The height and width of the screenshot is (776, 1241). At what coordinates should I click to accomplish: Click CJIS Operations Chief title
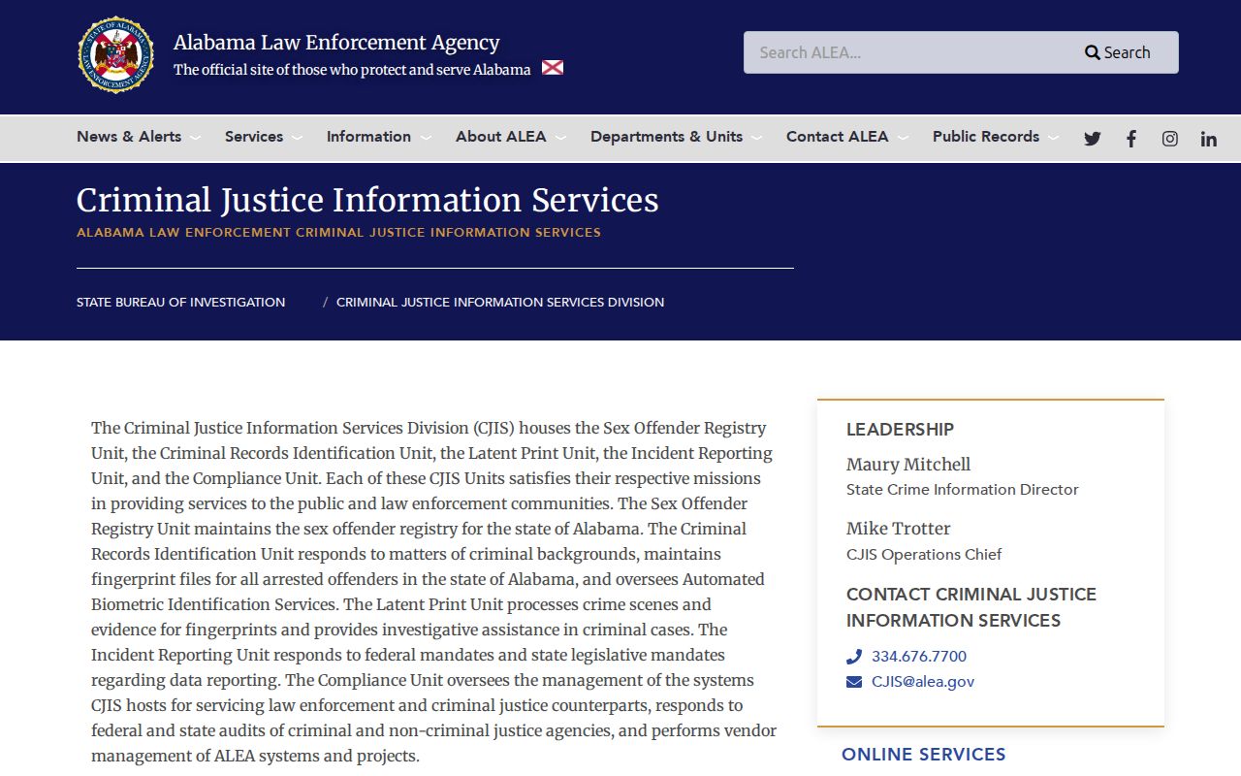(924, 555)
